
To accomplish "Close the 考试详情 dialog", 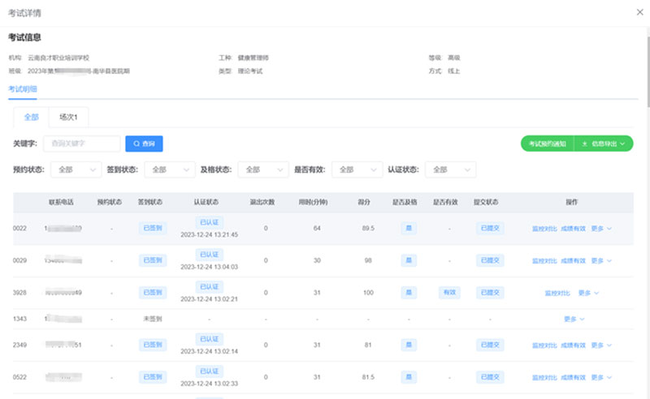I will [x=635, y=13].
